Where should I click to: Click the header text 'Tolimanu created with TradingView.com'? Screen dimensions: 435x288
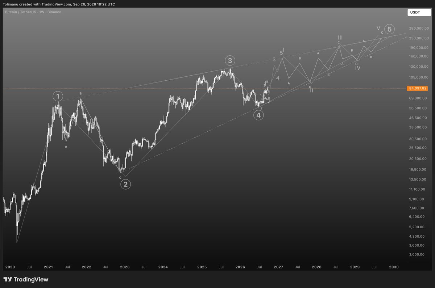click(x=37, y=4)
